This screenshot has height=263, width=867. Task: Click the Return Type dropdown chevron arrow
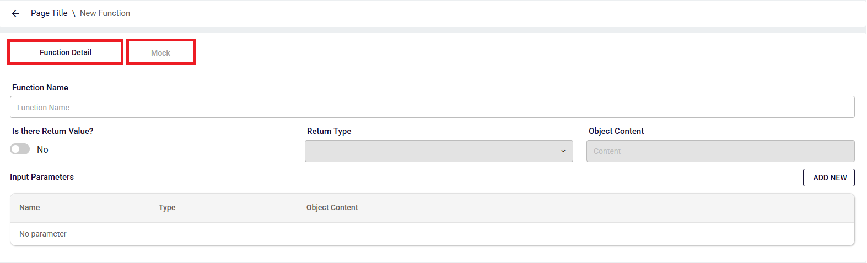pyautogui.click(x=563, y=151)
